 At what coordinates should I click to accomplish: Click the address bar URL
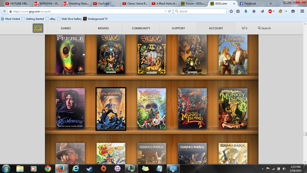(x=32, y=11)
